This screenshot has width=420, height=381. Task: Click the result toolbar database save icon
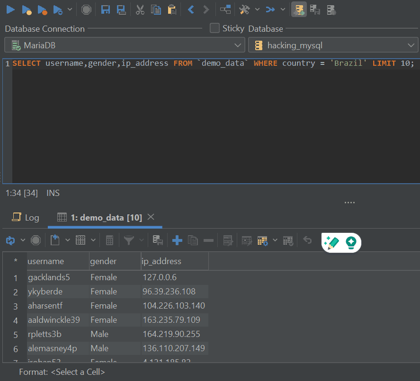tap(158, 240)
